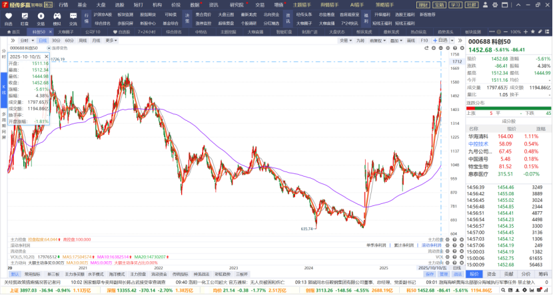Image resolution: width=553 pixels, height=295 pixels.
Task: Open the 研究院 menu
Action: (237, 5)
